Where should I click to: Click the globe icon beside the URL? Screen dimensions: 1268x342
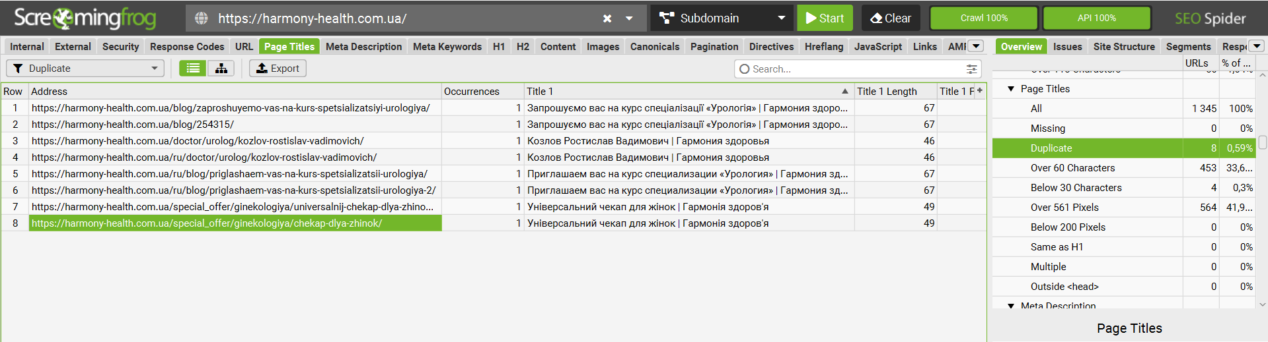202,18
